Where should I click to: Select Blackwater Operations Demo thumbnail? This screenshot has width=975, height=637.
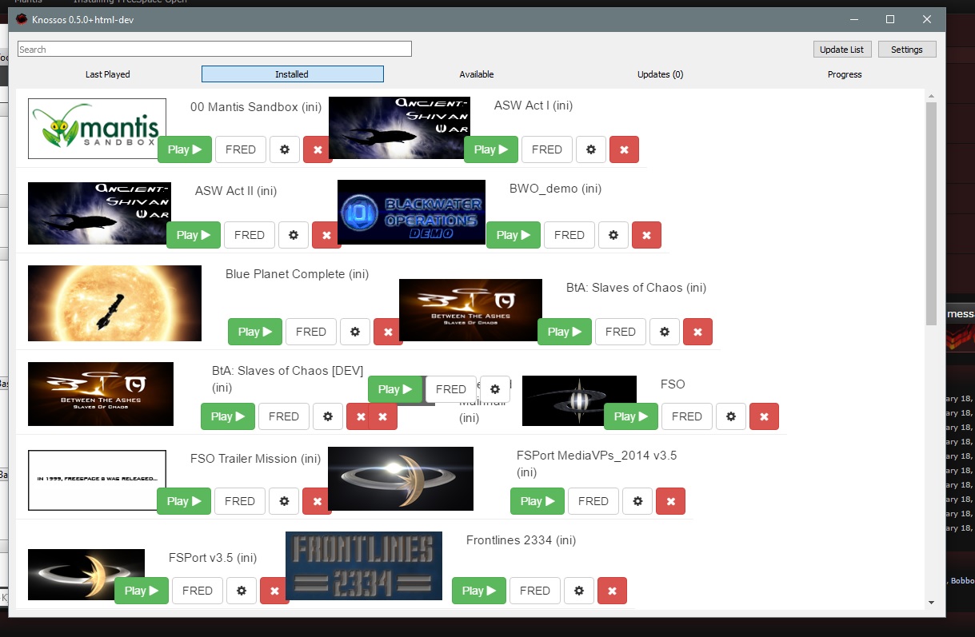tap(411, 212)
